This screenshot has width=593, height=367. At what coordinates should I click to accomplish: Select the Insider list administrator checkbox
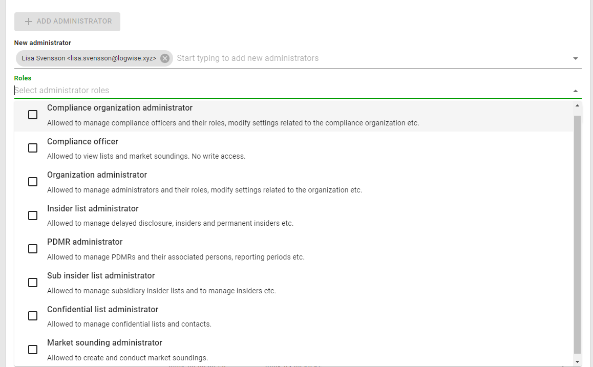tap(33, 215)
